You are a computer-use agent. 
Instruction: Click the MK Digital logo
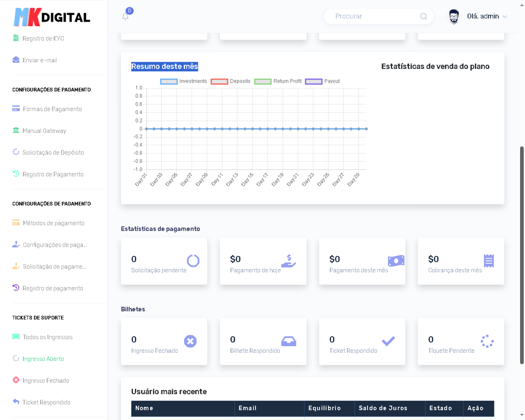tap(52, 17)
